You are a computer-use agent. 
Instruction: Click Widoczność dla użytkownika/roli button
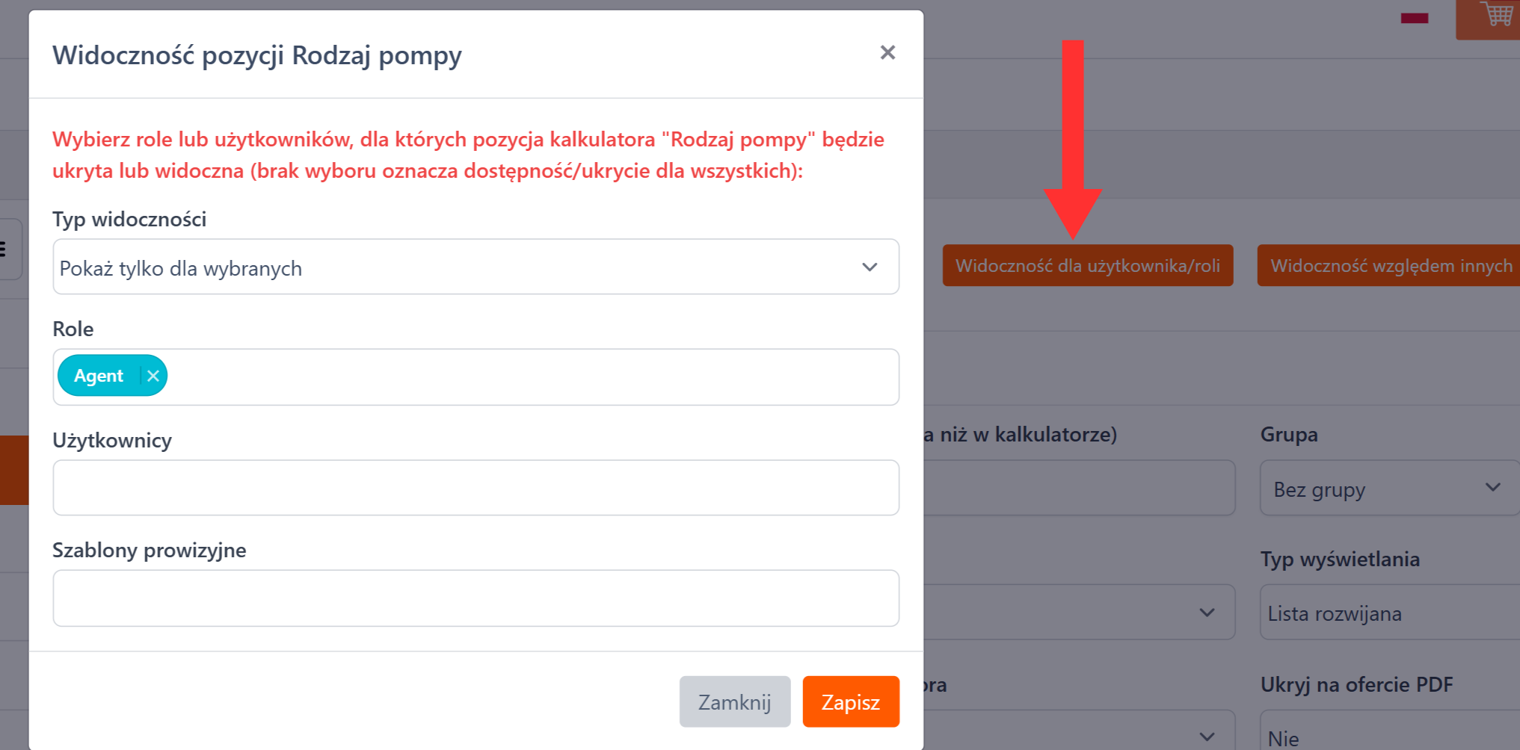point(1087,266)
